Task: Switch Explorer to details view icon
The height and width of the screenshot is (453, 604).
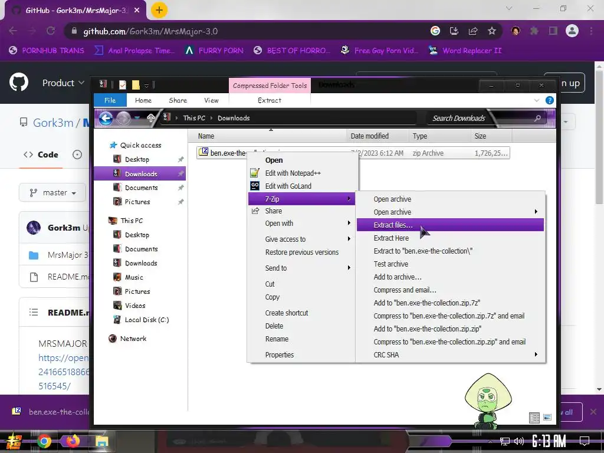Action: (x=534, y=418)
